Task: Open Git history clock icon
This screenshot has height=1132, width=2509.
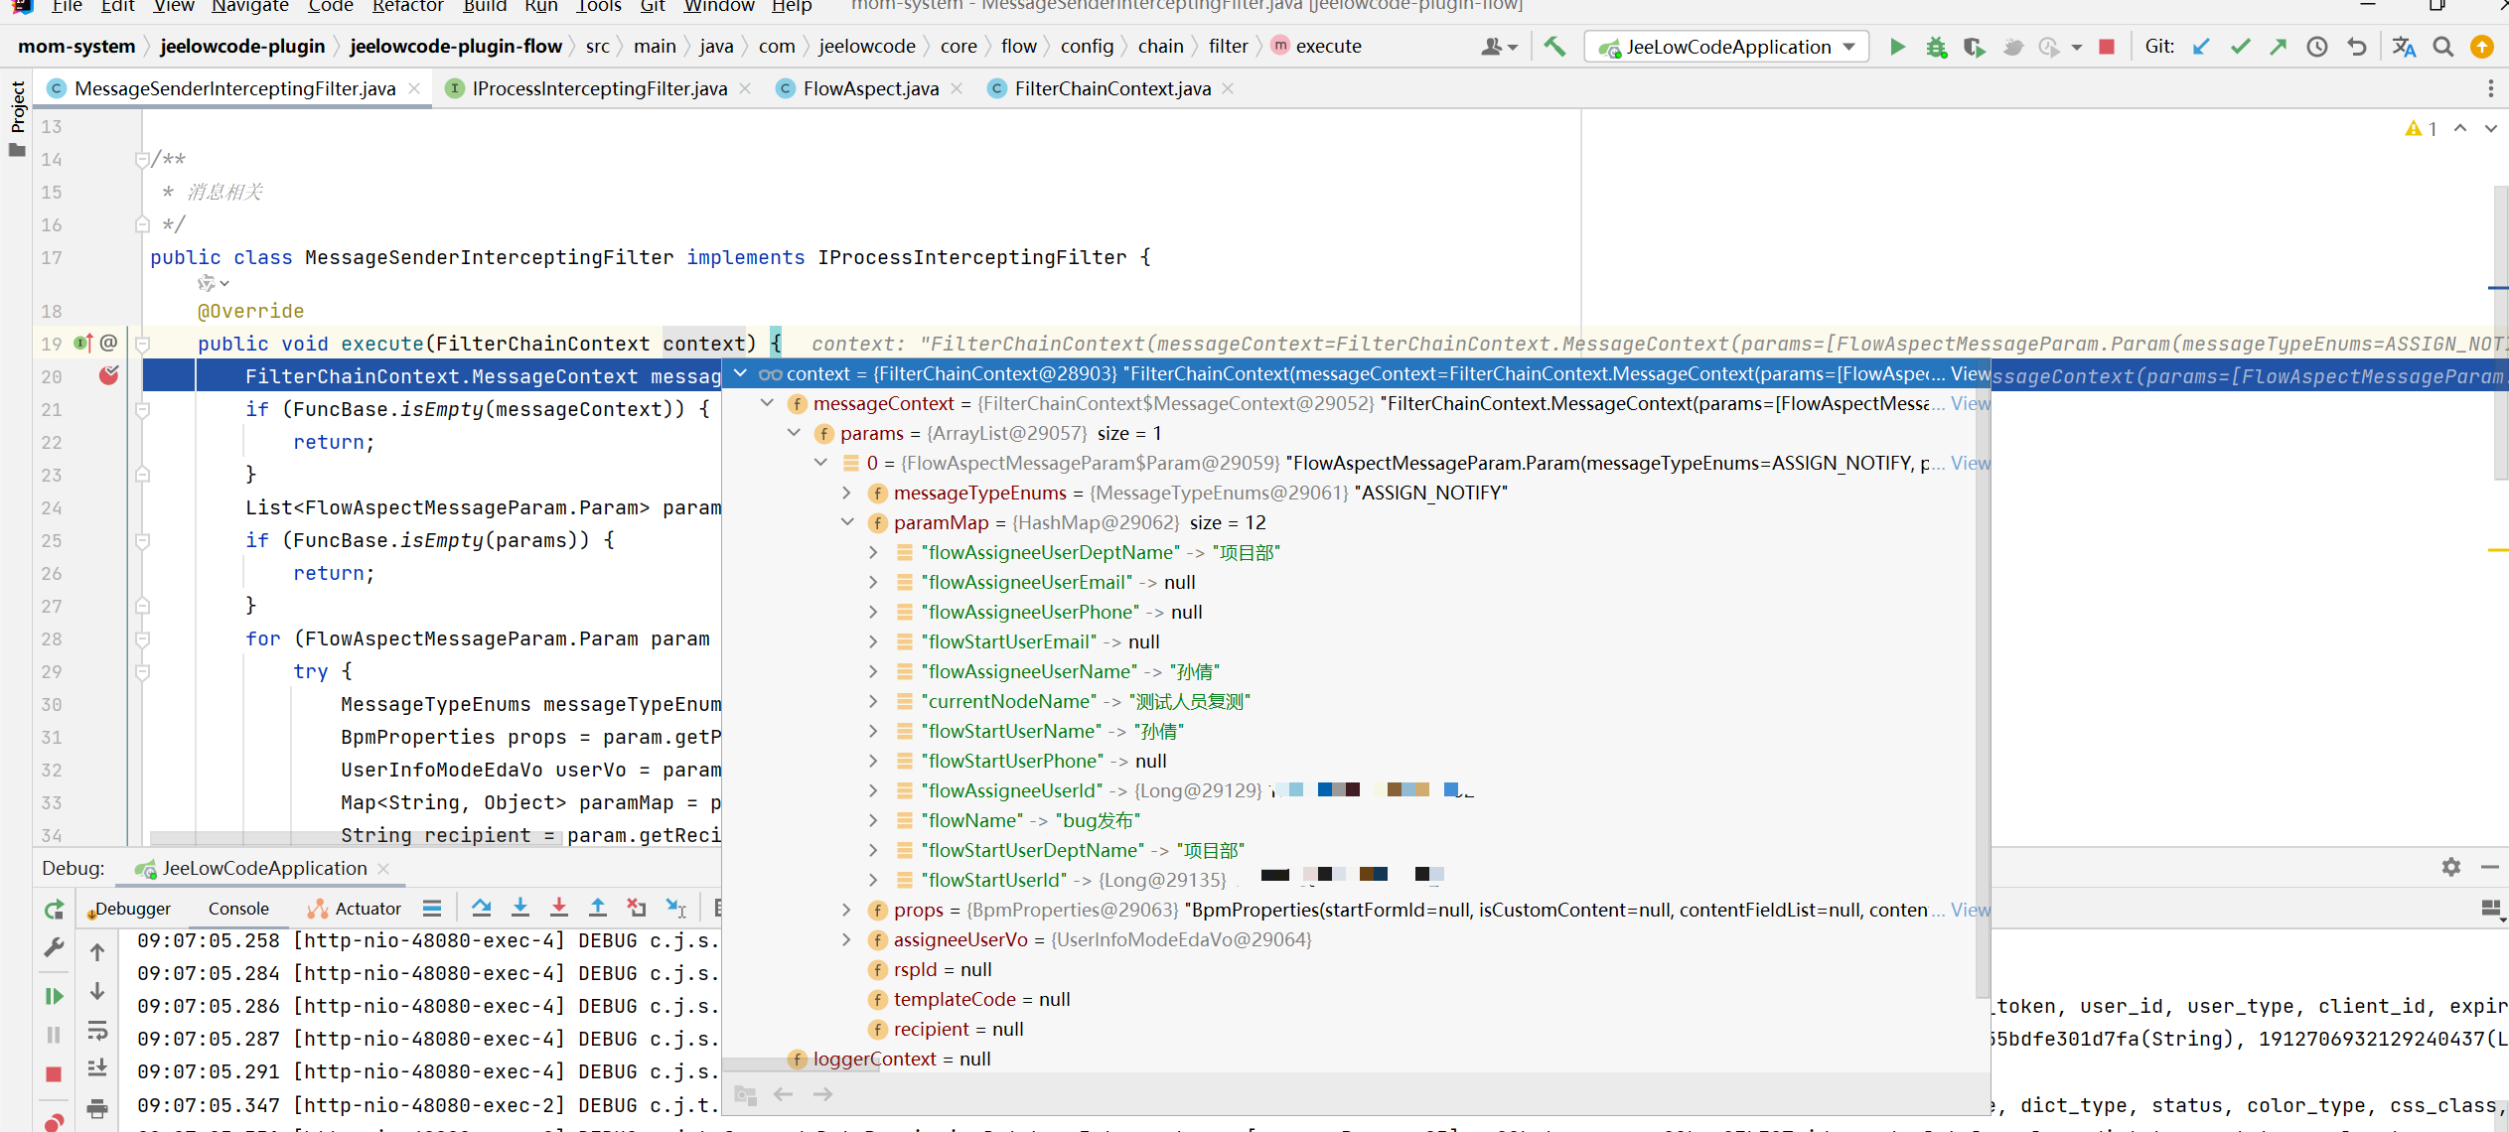Action: pos(2317,47)
